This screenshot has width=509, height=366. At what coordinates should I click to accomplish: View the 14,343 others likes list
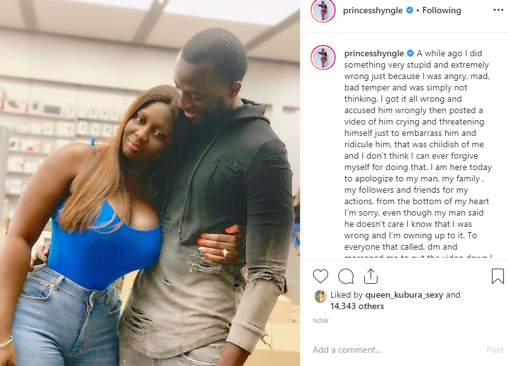click(357, 307)
